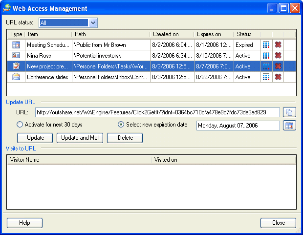
Task: Select Activate for next 30 days option
Action: click(x=49, y=125)
